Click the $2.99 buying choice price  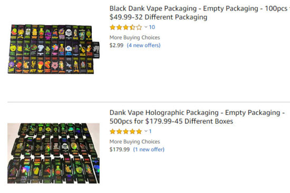117,45
